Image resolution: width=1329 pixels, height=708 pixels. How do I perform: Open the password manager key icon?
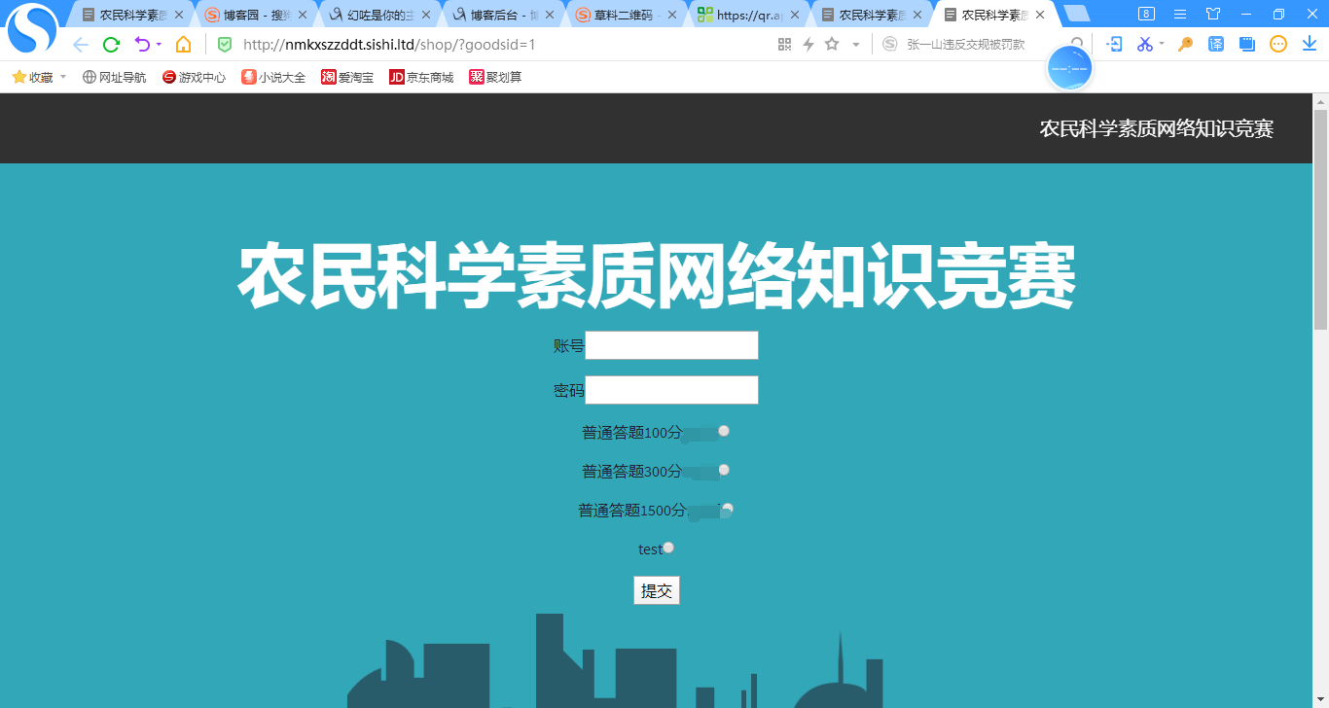1185,45
